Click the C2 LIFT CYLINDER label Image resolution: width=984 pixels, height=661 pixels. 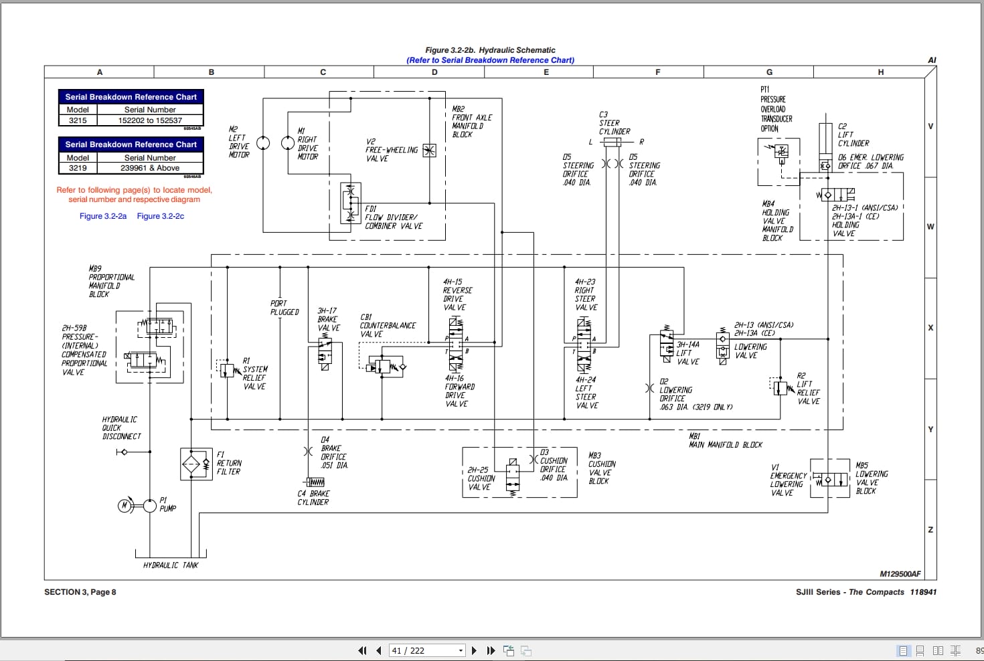(853, 134)
